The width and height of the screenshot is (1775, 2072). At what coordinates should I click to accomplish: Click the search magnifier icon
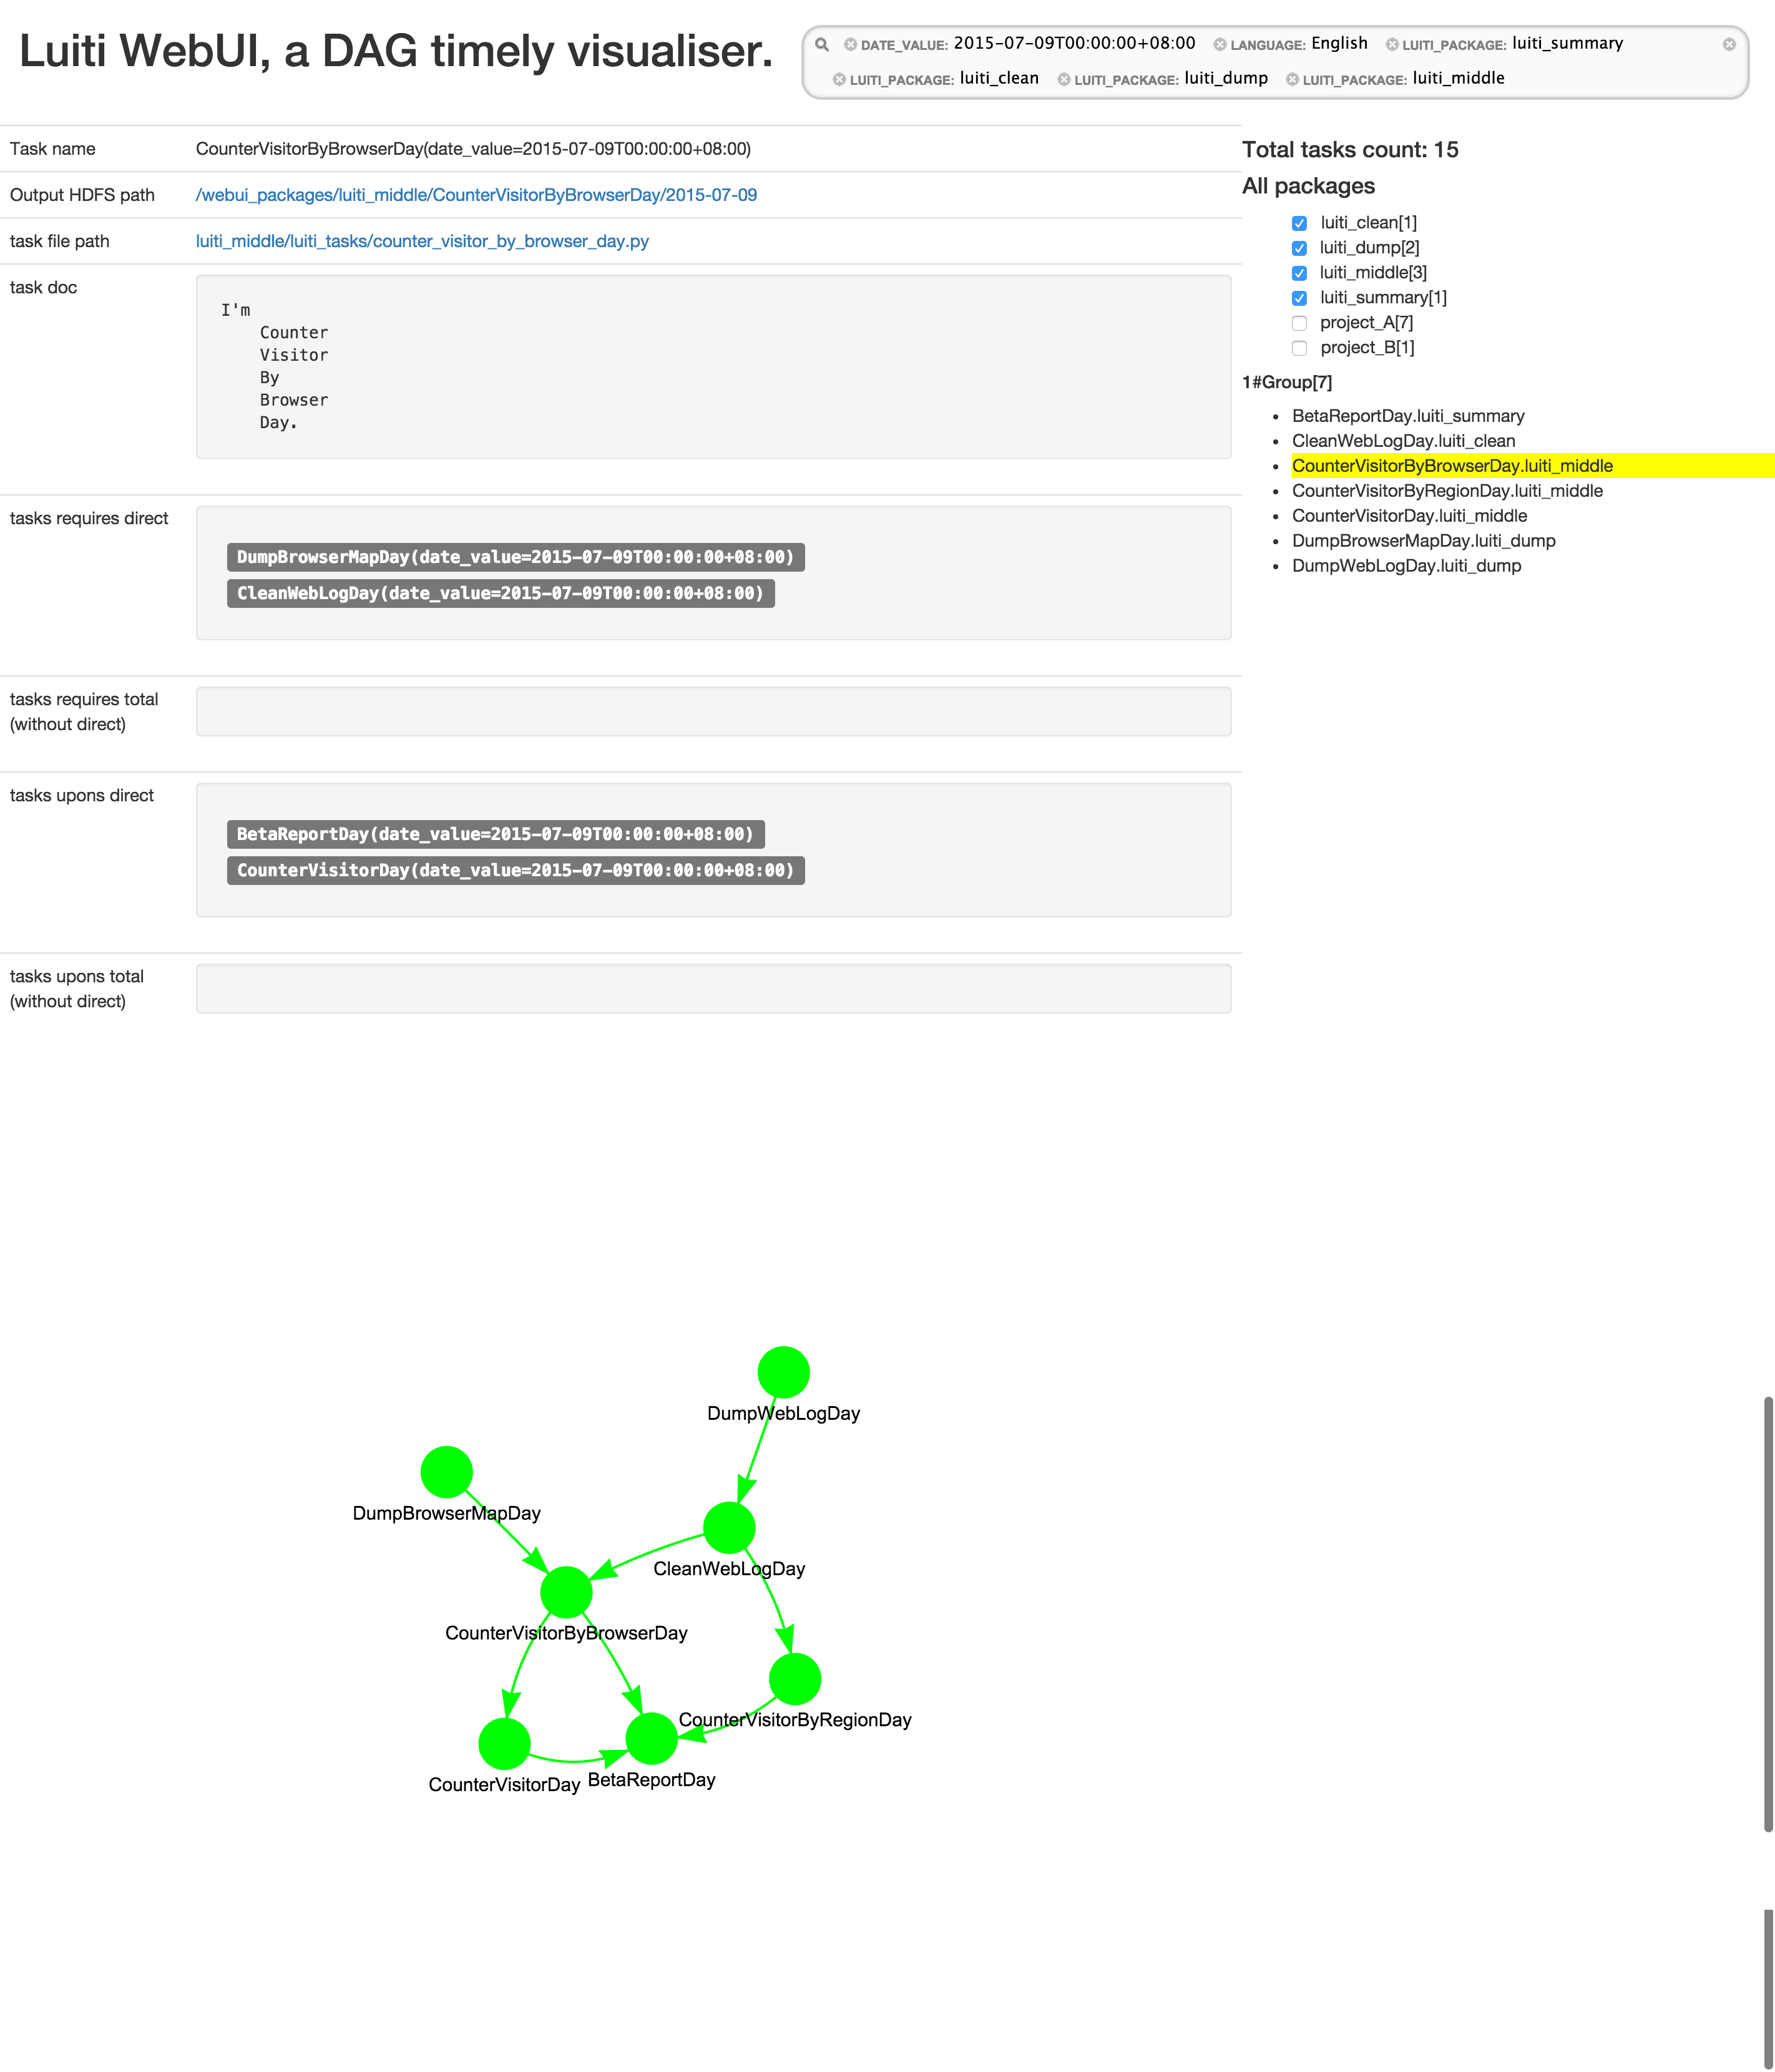pos(822,44)
